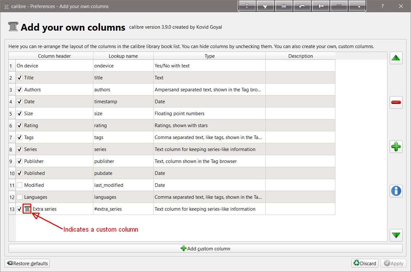
Task: Click the question mark help button
Action: coord(383,6)
